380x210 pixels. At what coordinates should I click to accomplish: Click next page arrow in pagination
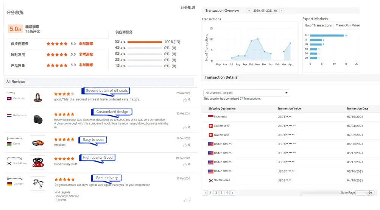click(232, 193)
